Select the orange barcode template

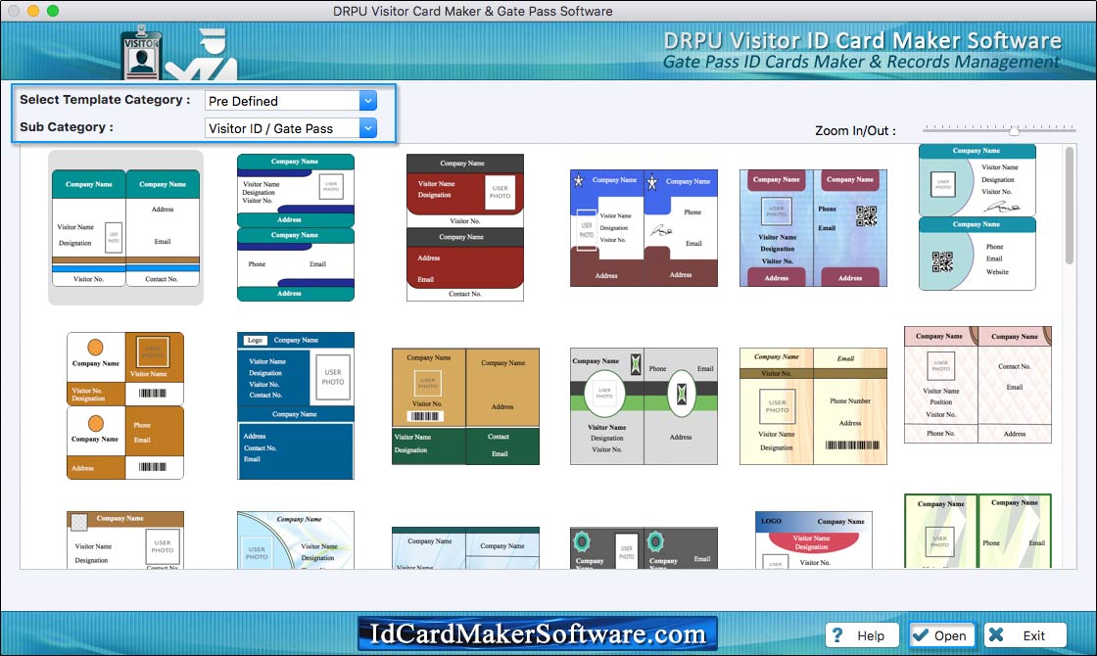[125, 405]
